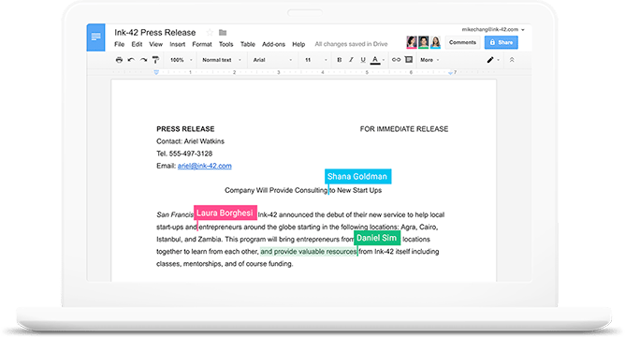This screenshot has height=338, width=625.
Task: Redo the last change
Action: [143, 60]
